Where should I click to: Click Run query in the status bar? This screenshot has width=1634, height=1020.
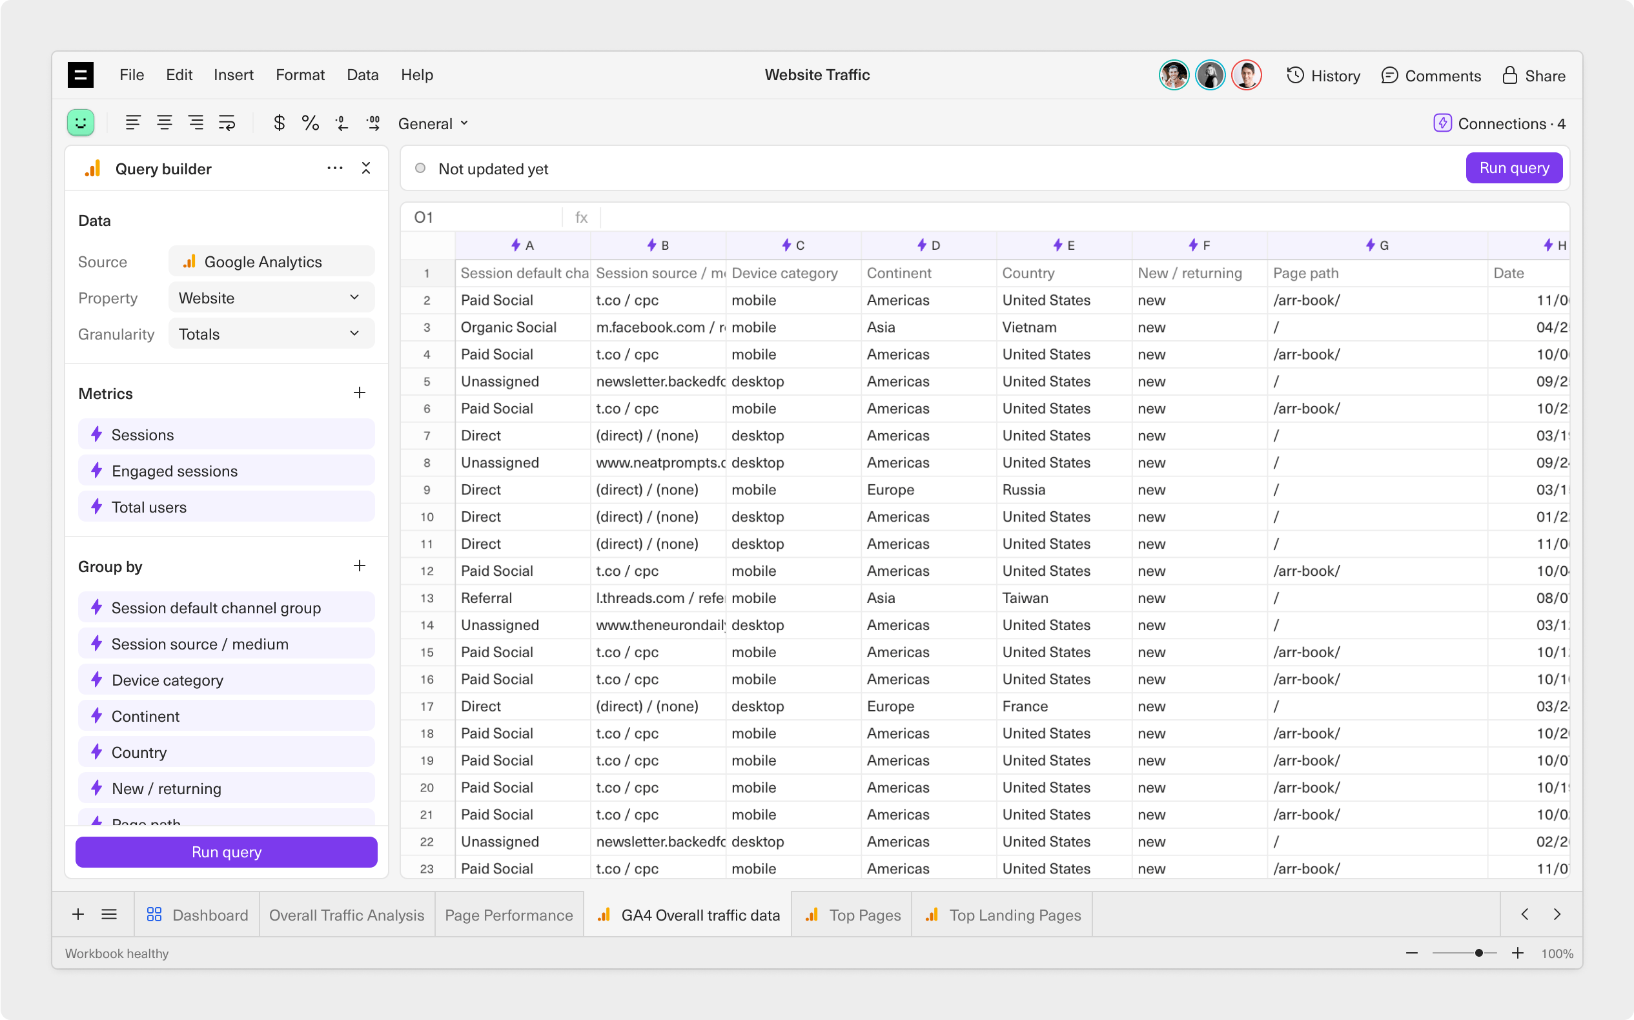(x=1513, y=168)
